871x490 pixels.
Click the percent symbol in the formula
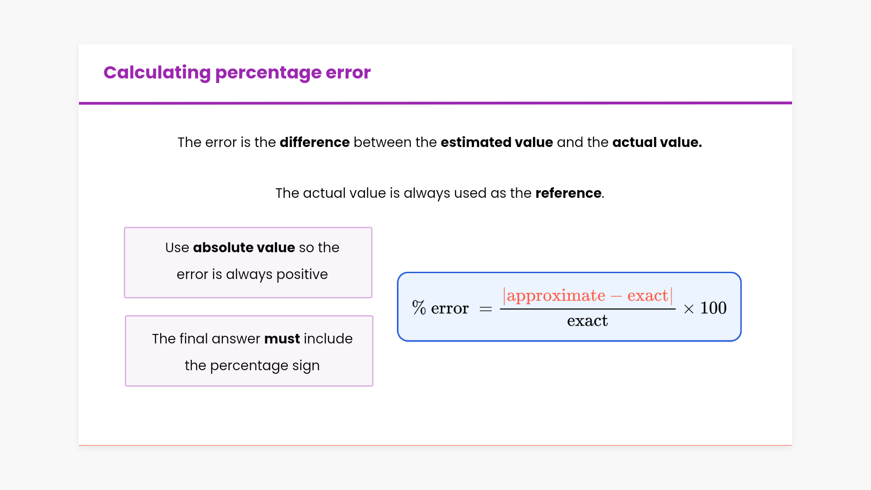(419, 308)
